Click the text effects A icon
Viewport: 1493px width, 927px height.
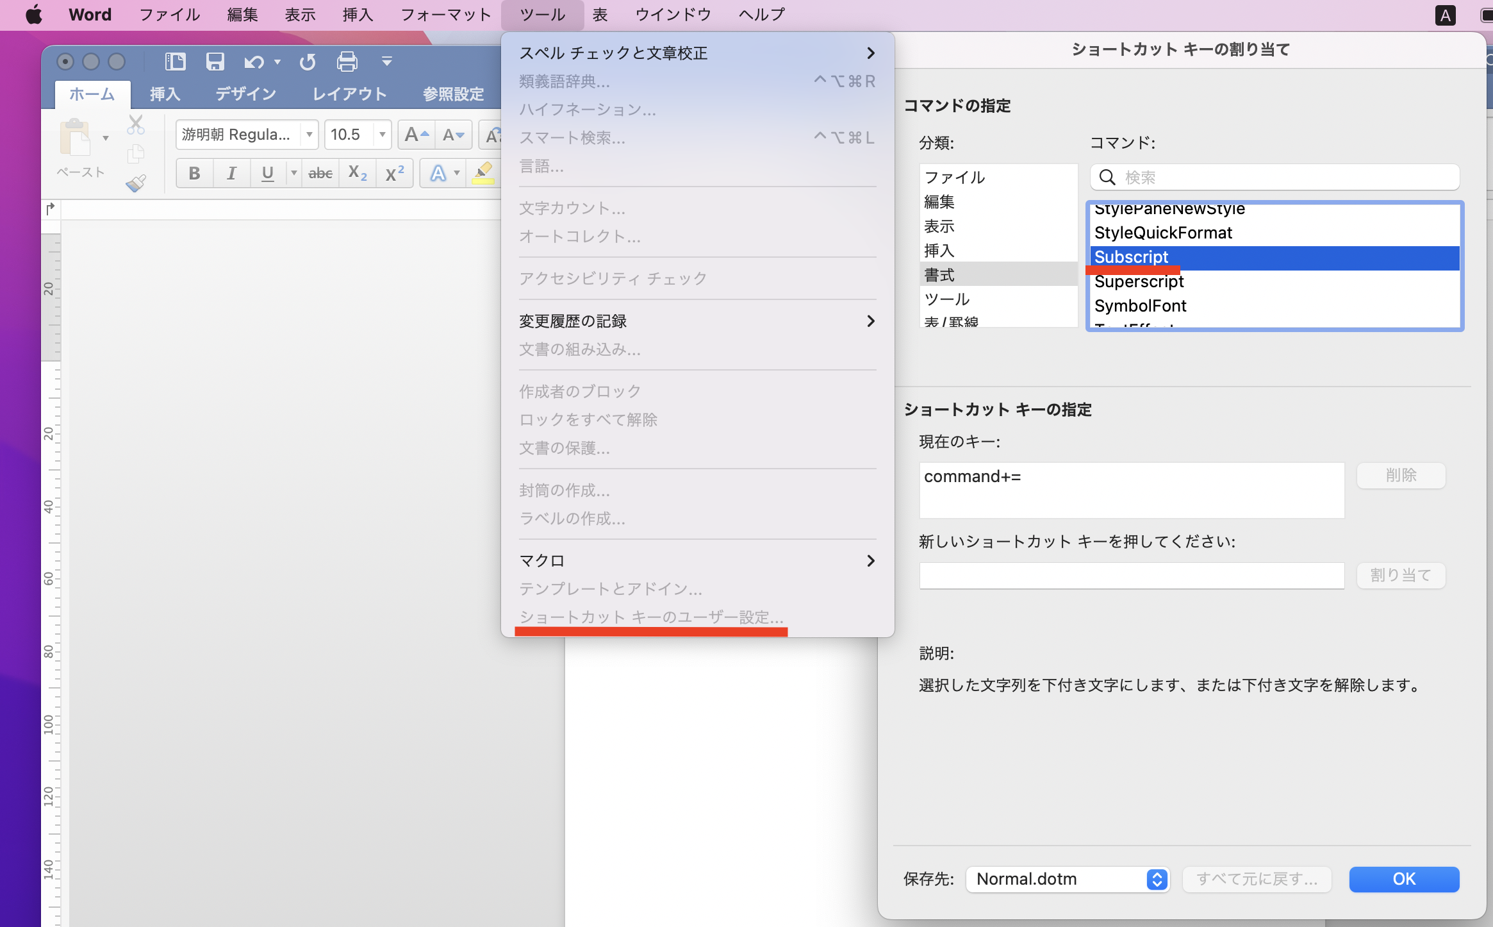pos(438,173)
